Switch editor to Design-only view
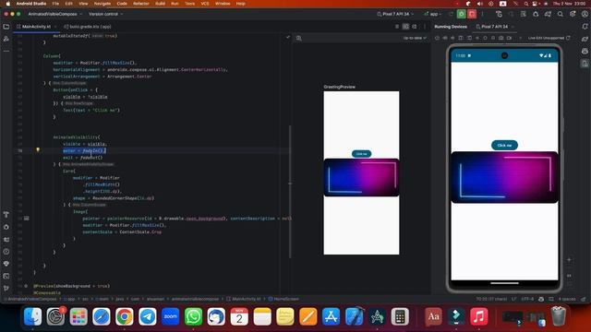Viewport: 591px width, 332px height. [415, 27]
